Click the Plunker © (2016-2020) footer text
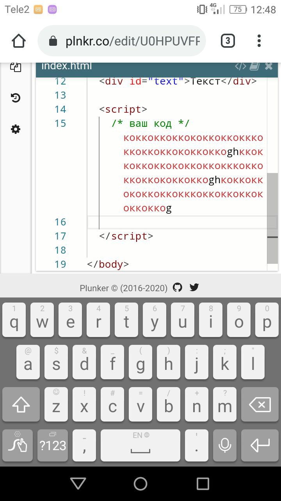This screenshot has width=281, height=501. [124, 288]
